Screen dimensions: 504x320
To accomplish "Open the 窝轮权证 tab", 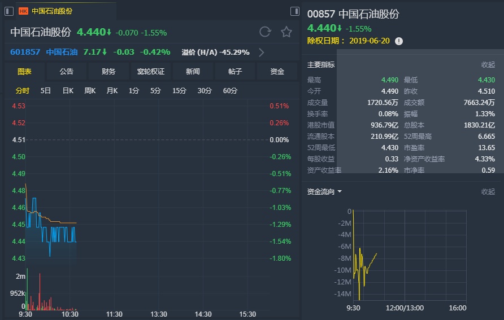I will pos(151,71).
